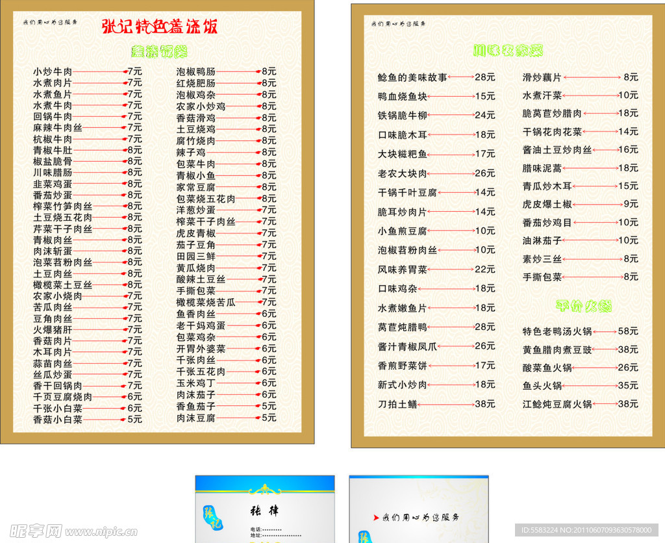Select the hotpot item 江鲶炖豆腐火锅

coord(557,404)
